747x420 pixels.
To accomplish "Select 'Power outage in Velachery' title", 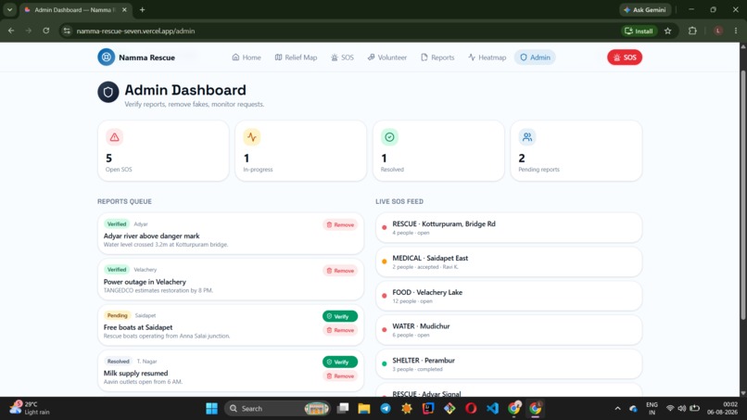I will click(145, 281).
